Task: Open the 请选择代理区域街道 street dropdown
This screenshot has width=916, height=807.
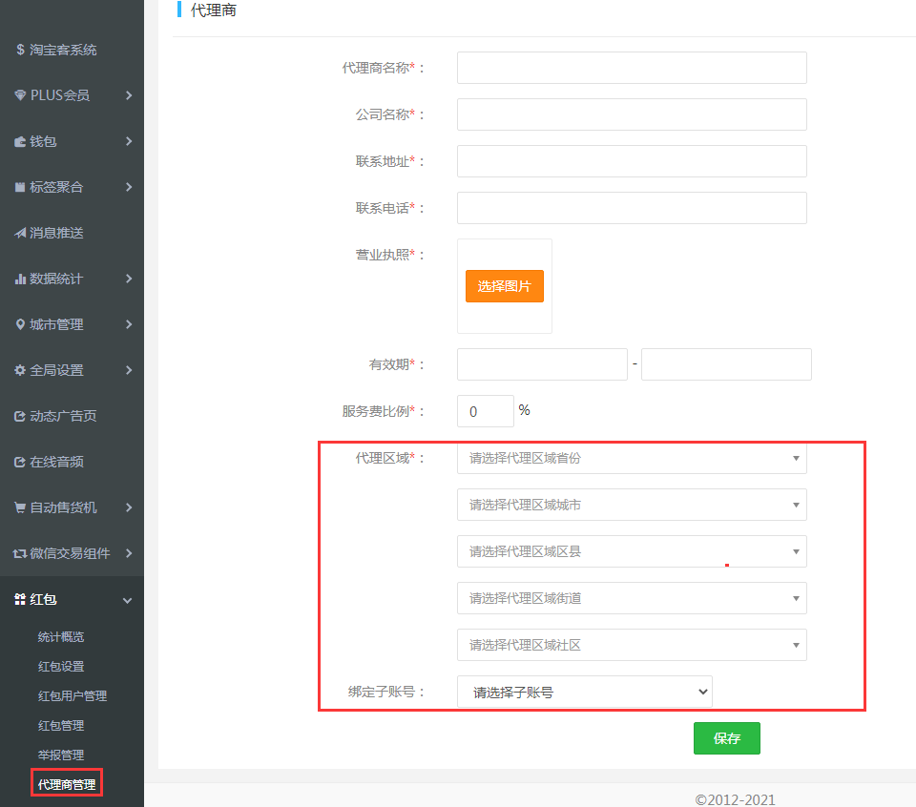Action: click(x=632, y=598)
